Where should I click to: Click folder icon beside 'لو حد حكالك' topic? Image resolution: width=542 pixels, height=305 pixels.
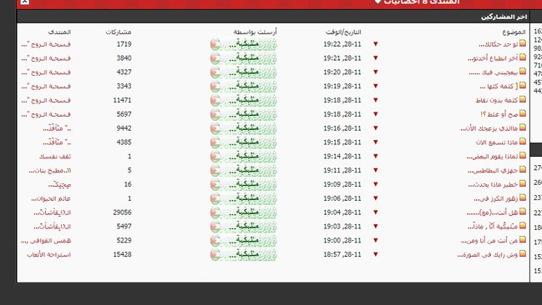(x=523, y=43)
